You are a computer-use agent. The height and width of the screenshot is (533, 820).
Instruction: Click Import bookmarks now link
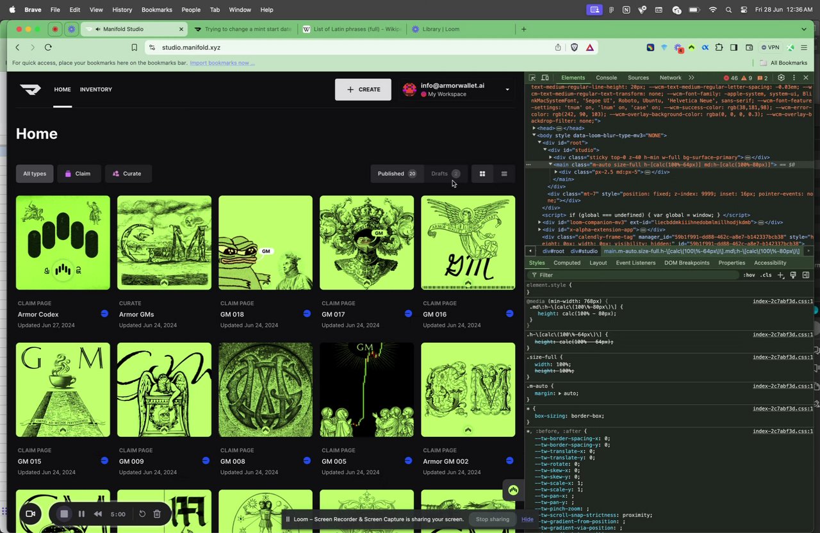pyautogui.click(x=222, y=63)
